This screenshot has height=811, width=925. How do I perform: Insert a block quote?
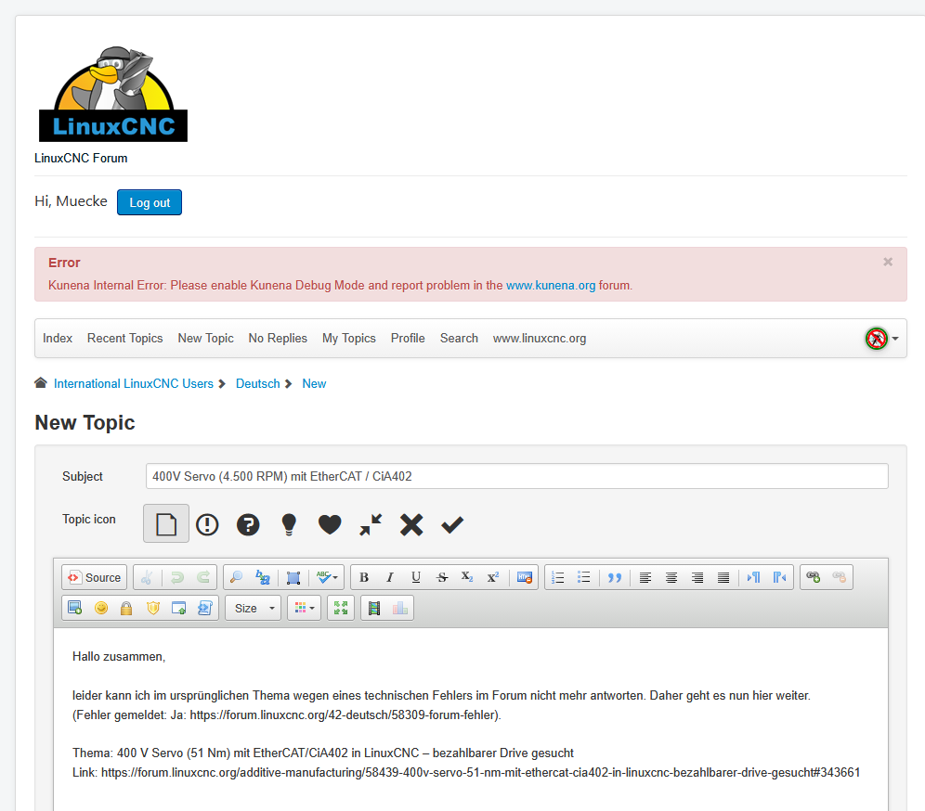point(614,577)
